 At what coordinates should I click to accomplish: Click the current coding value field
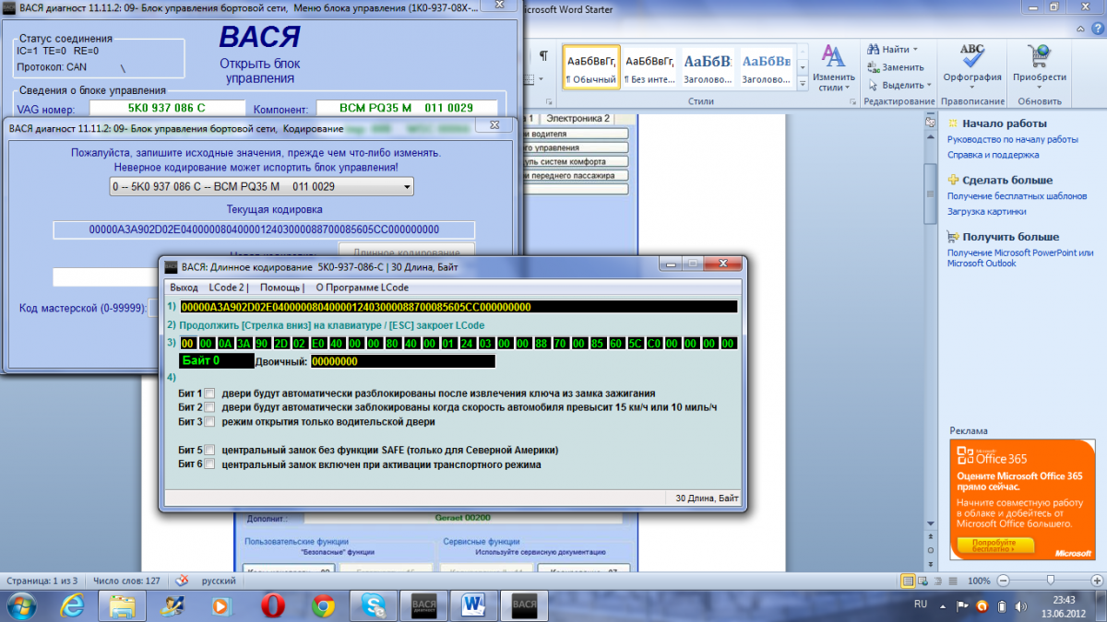(264, 229)
